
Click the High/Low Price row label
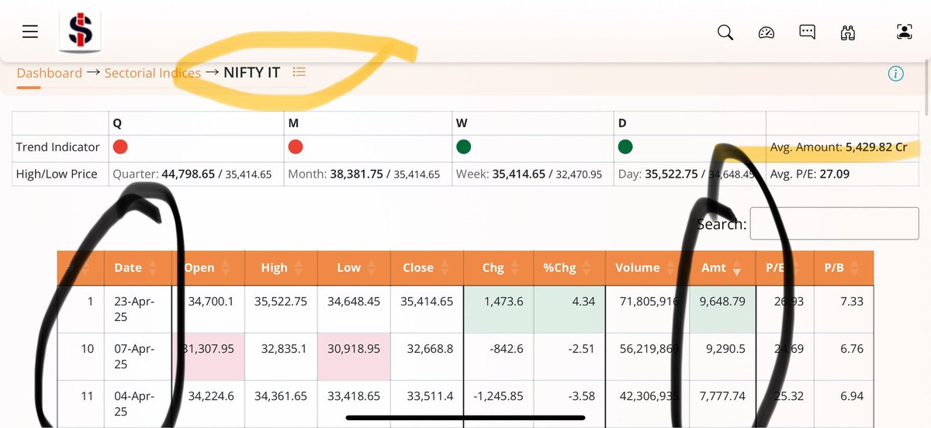pyautogui.click(x=57, y=174)
